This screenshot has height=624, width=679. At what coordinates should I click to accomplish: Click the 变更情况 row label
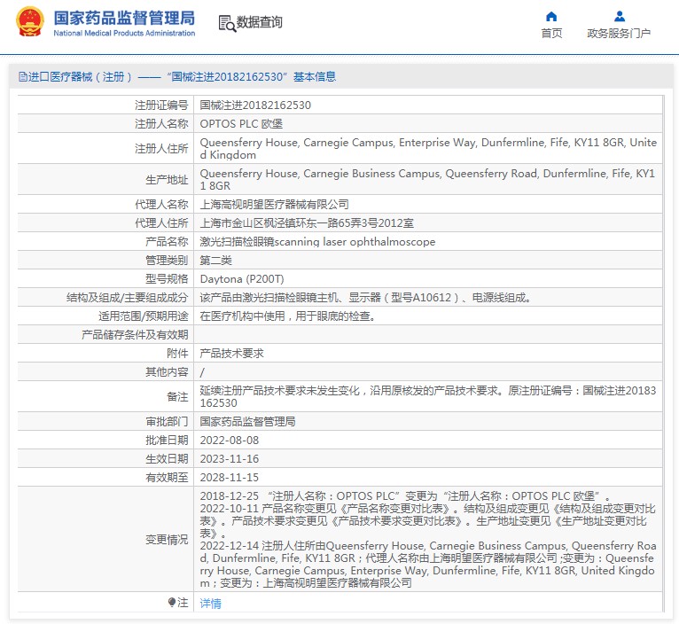click(167, 540)
